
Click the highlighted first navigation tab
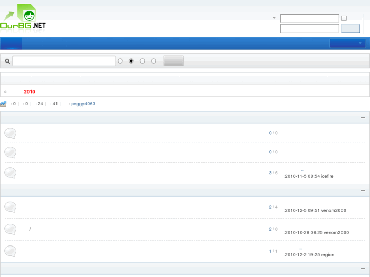pos(11,43)
